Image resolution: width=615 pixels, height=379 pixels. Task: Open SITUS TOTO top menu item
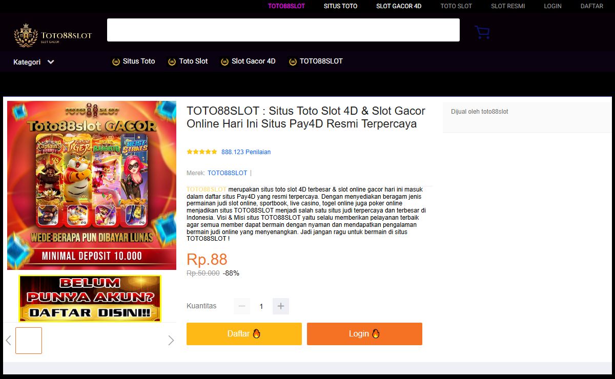341,6
